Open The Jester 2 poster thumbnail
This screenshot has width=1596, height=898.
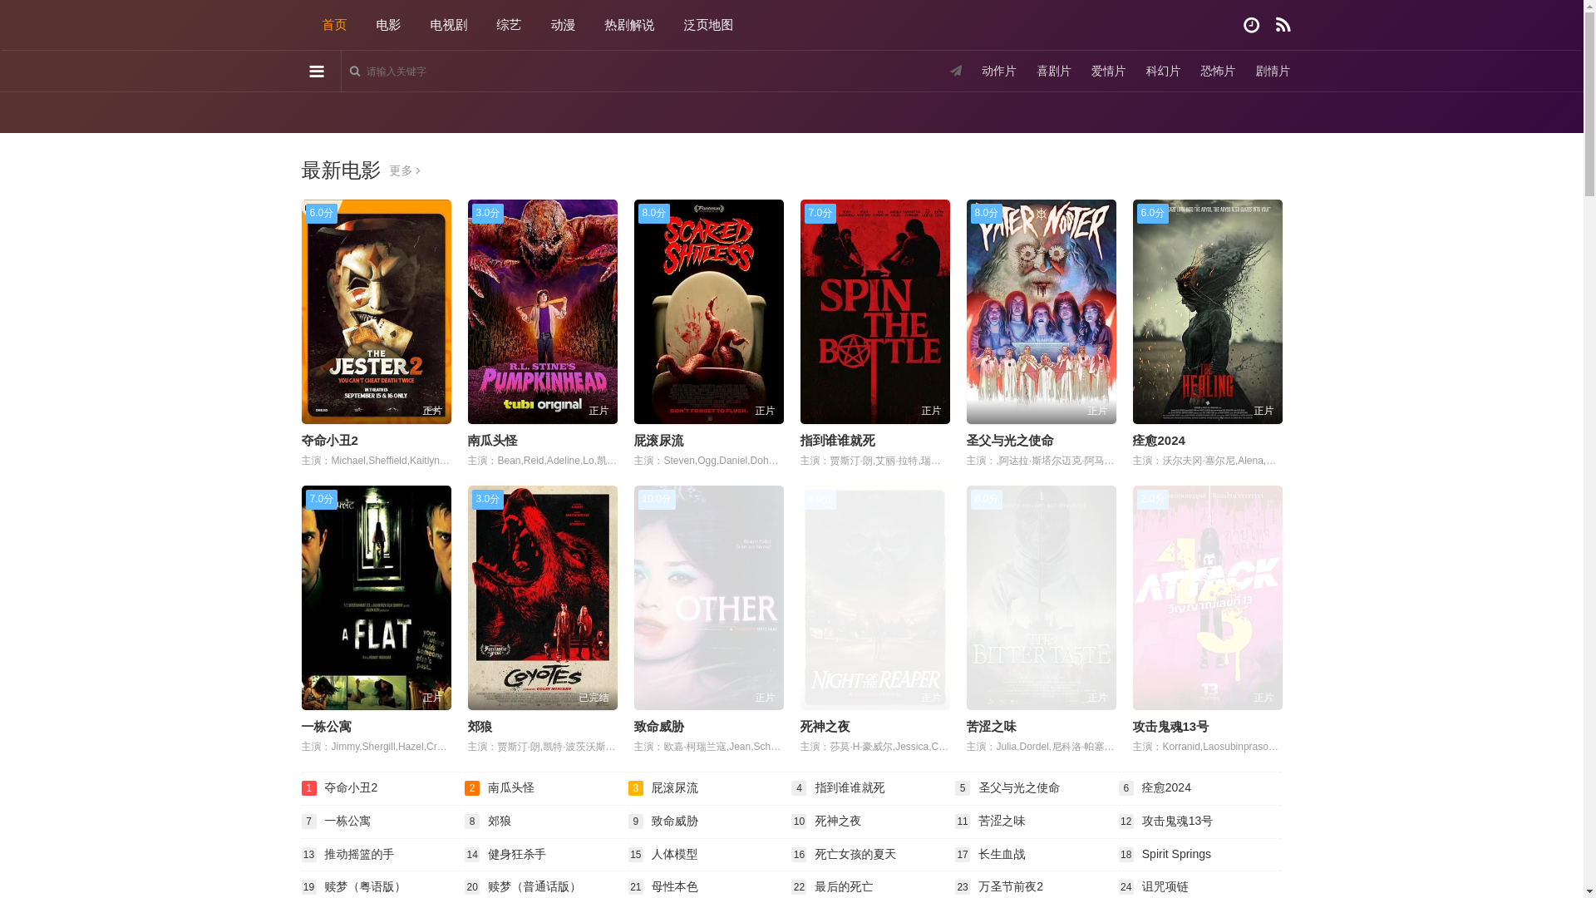tap(377, 312)
